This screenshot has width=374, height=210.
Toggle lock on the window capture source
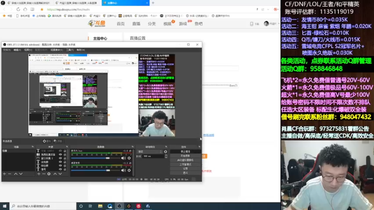click(65, 158)
